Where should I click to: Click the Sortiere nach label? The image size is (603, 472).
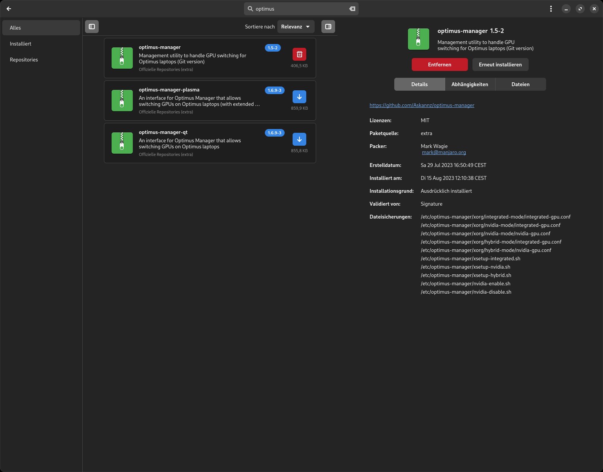(260, 27)
